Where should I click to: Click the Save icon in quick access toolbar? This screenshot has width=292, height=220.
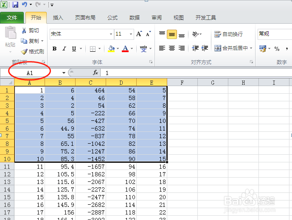pos(15,5)
